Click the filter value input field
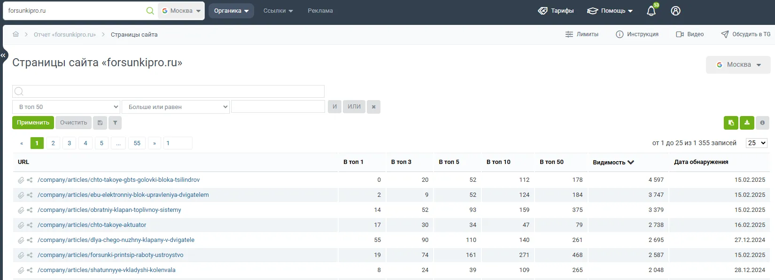 point(278,107)
